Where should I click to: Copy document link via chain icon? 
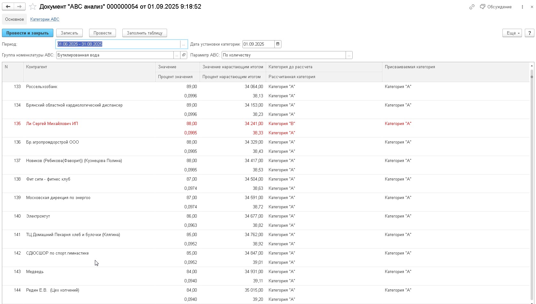[x=472, y=7]
